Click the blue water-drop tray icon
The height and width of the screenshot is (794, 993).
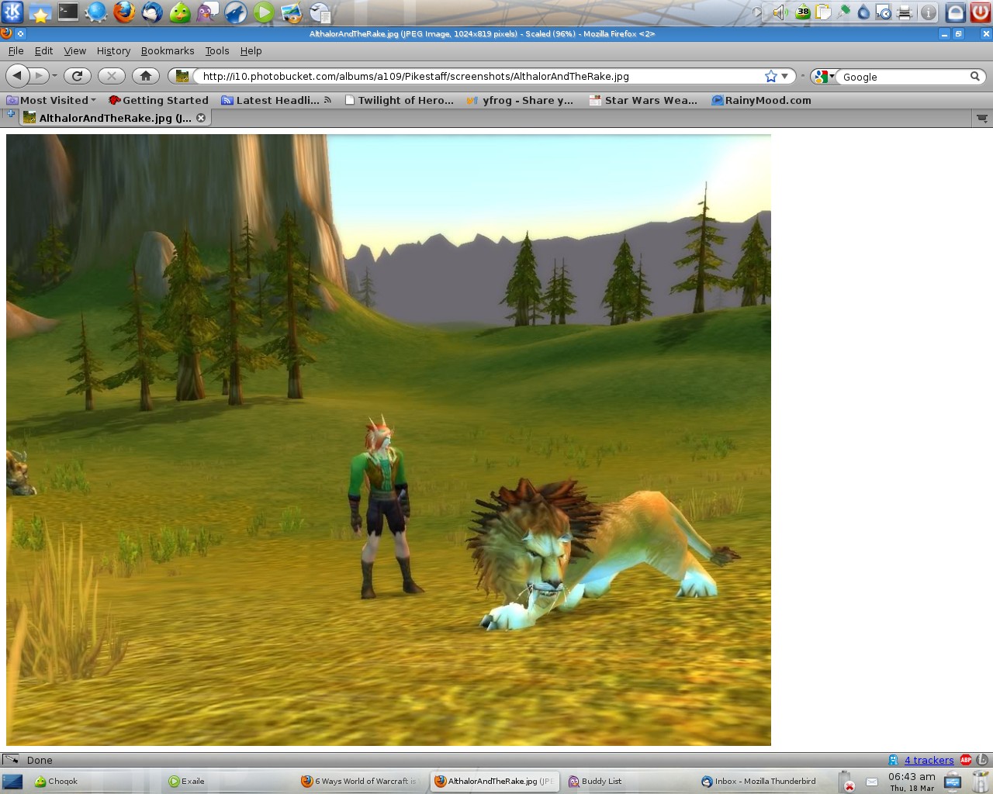(863, 12)
